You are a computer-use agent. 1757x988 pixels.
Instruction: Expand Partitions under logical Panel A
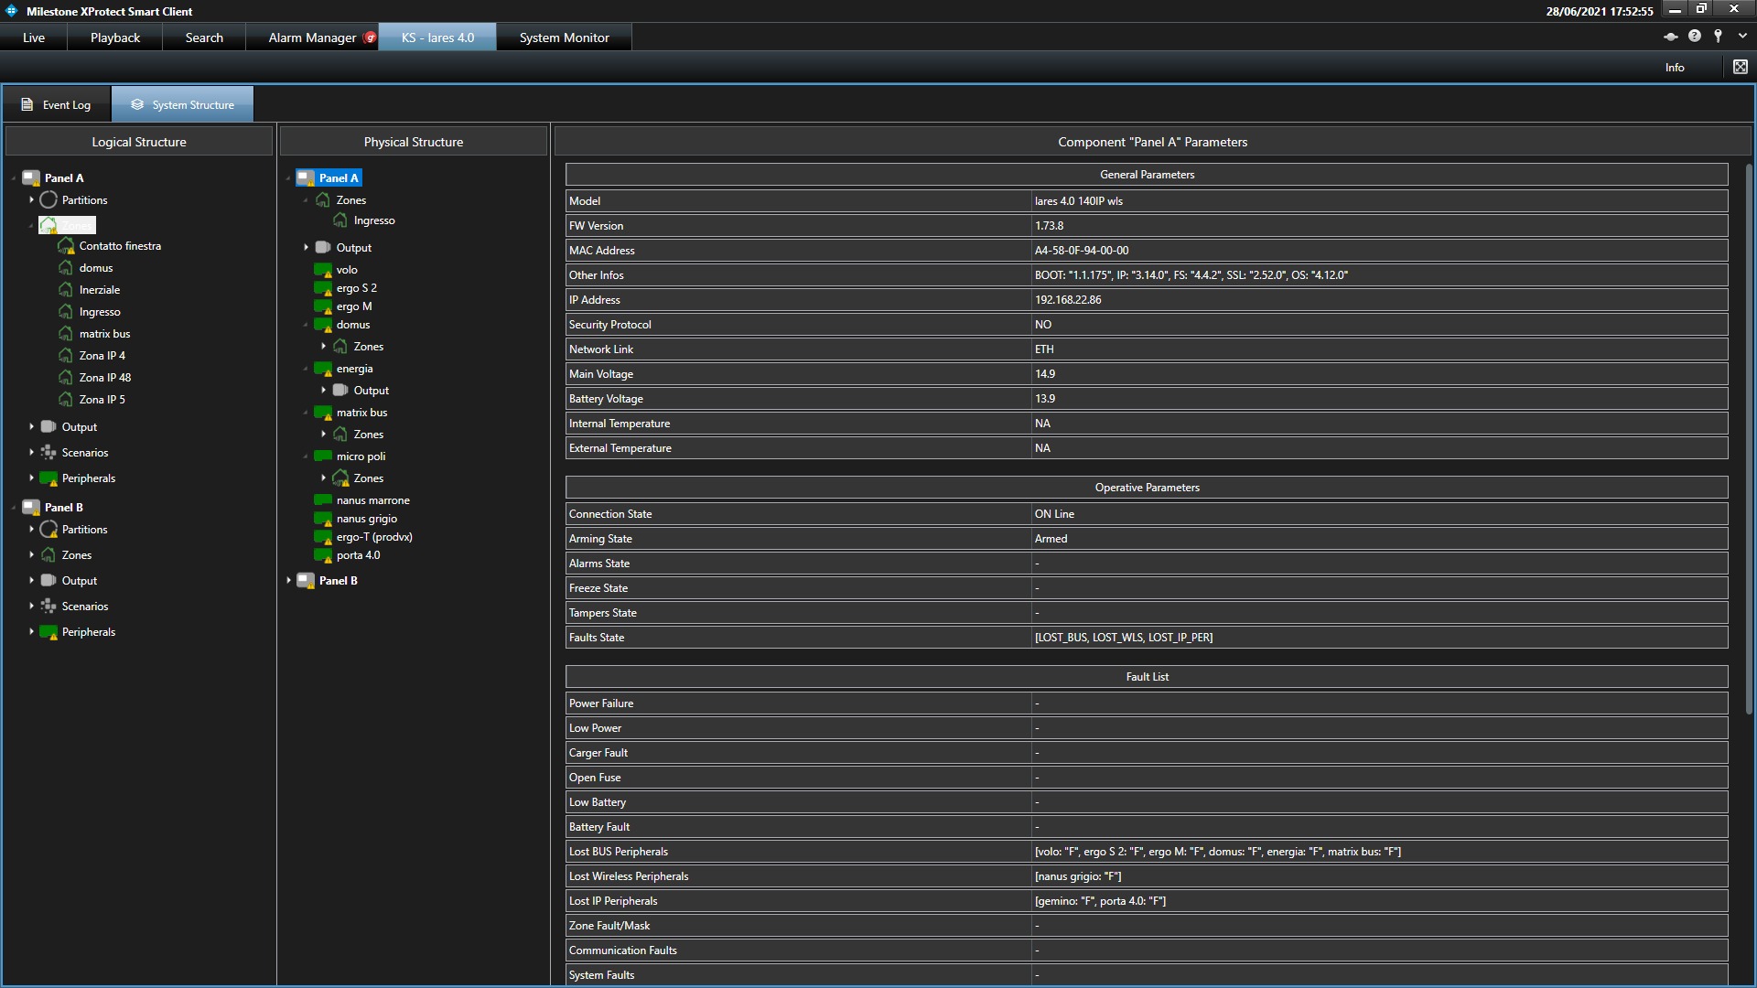pos(31,199)
